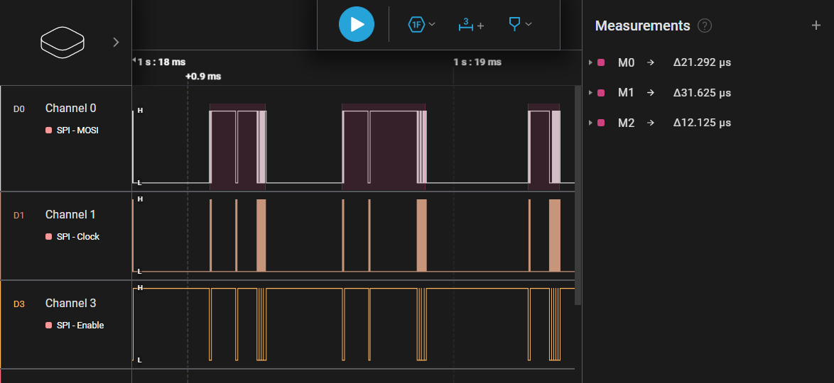834x383 pixels.
Task: Open the marker flag dropdown
Action: click(x=520, y=24)
